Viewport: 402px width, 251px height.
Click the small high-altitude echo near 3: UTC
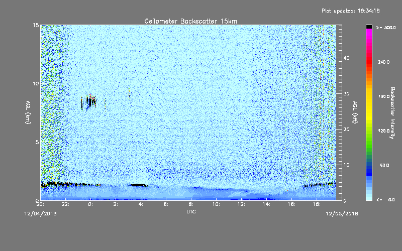(129, 93)
